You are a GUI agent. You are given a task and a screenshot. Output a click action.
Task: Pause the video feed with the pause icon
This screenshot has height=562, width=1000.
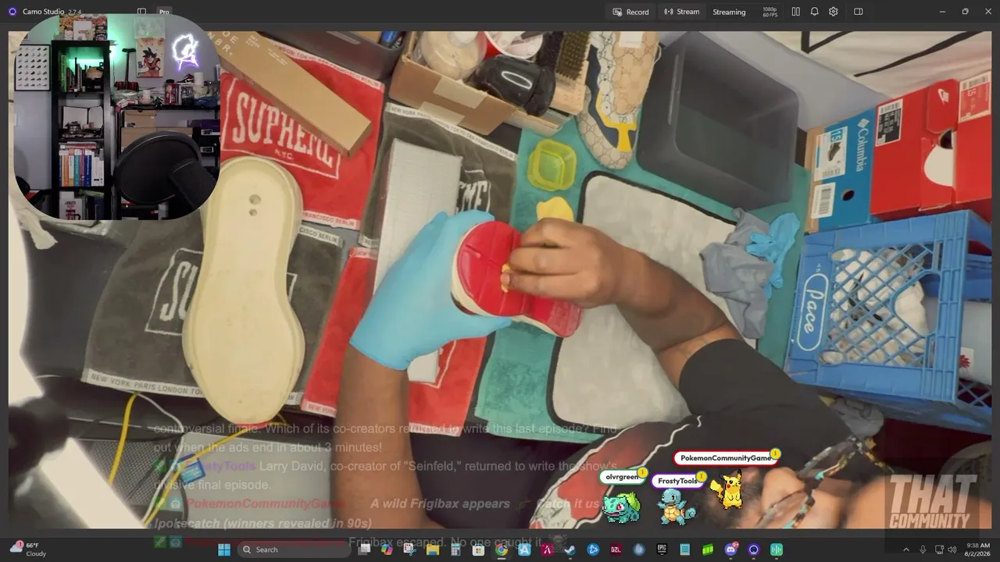click(x=795, y=12)
